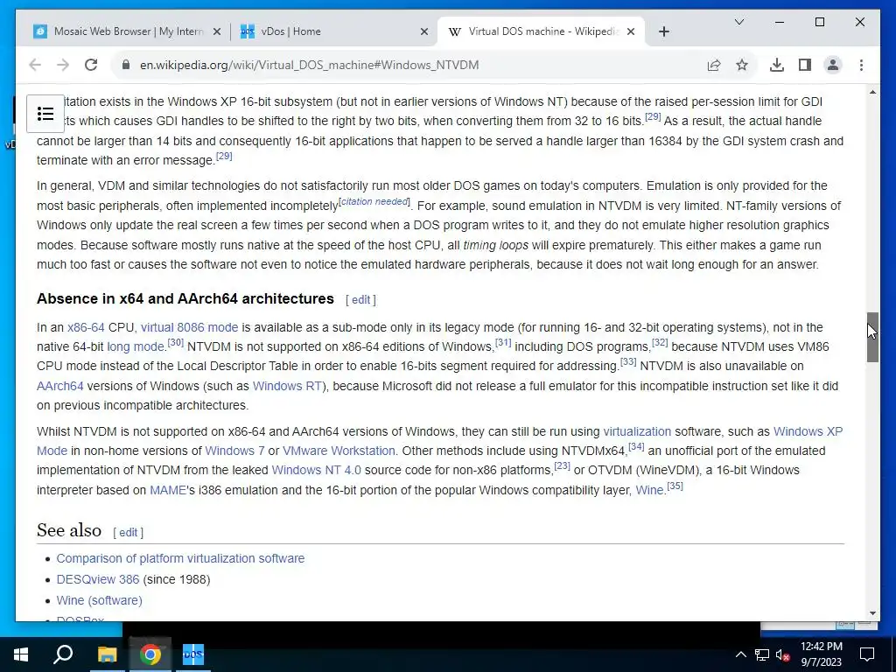The height and width of the screenshot is (672, 896).
Task: Click the scrollbar up arrow
Action: (872, 92)
